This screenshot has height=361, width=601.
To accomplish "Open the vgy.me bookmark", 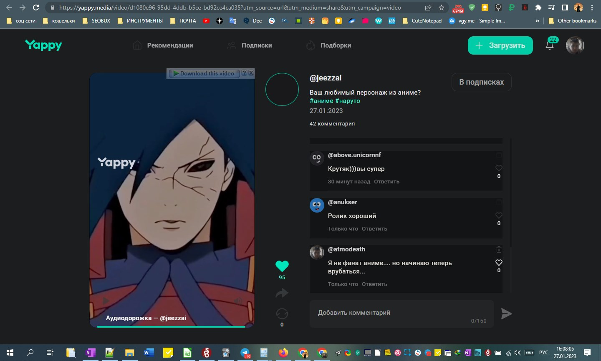I will pyautogui.click(x=477, y=21).
